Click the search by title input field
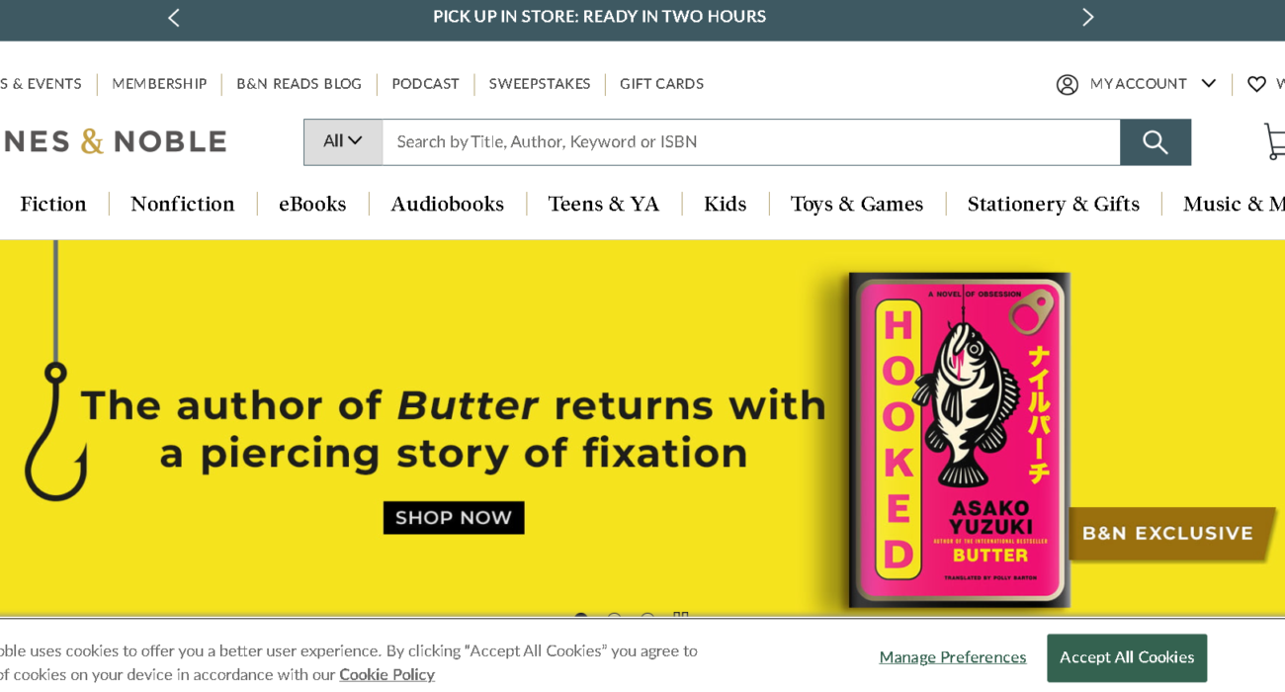This screenshot has width=1285, height=692. pos(751,142)
